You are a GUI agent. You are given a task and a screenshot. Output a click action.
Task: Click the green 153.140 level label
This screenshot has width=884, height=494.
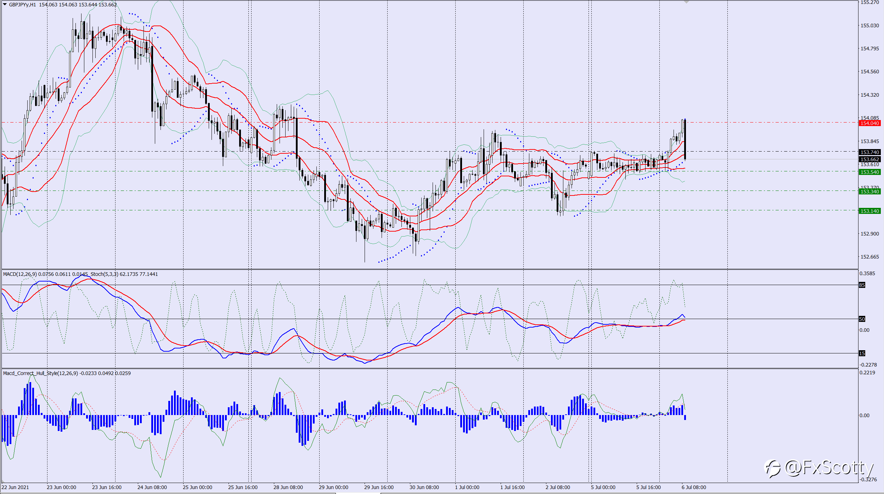(869, 211)
